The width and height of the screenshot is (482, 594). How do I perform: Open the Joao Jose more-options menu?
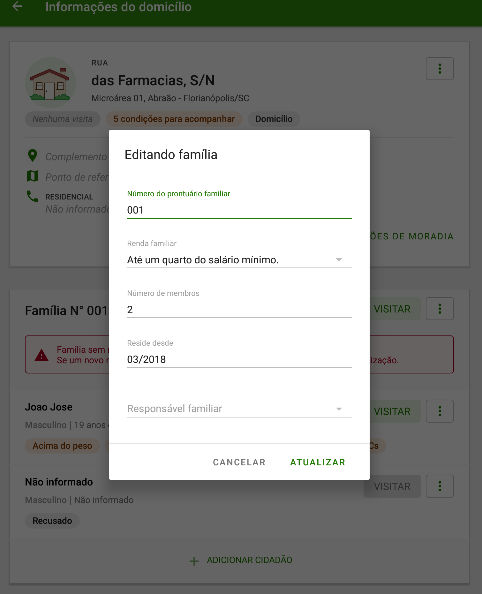[x=440, y=411]
